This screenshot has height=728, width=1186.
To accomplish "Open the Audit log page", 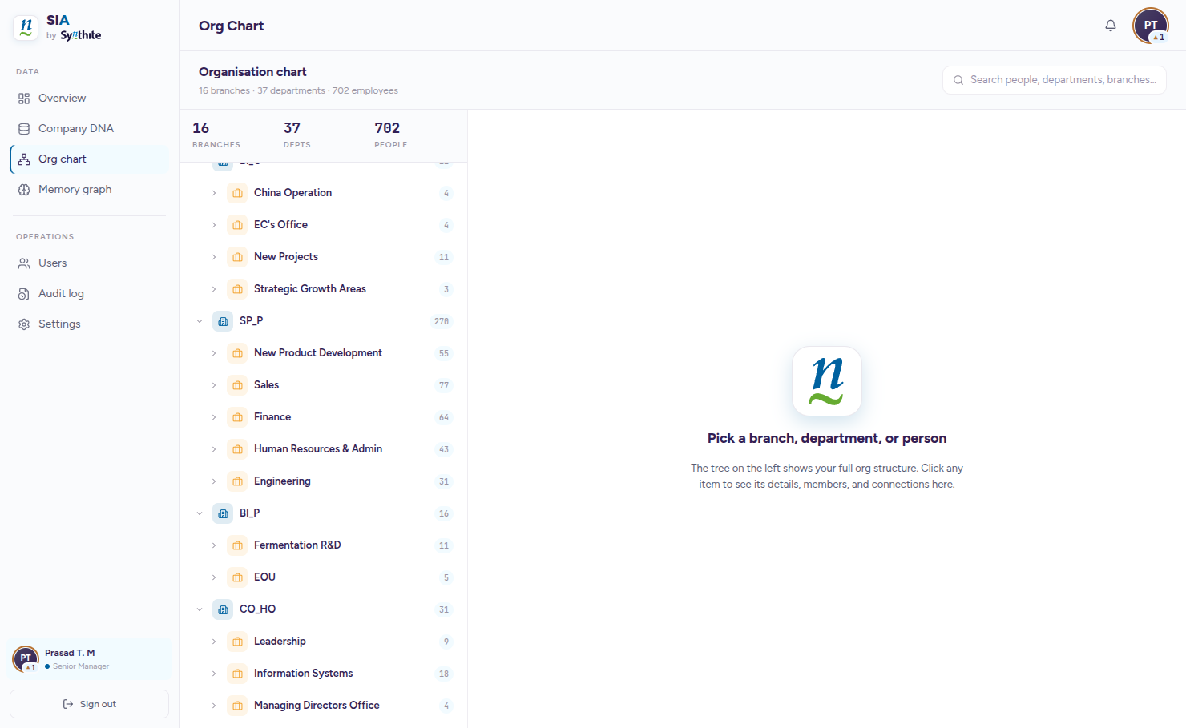I will tap(89, 294).
